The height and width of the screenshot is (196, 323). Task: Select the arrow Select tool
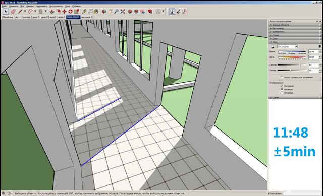(x=6, y=12)
